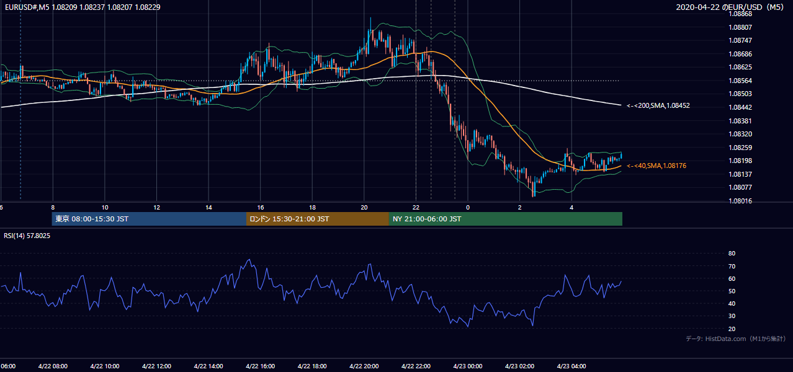This screenshot has height=372, width=793.
Task: Click the 4/23 00:00 time axis label
Action: pyautogui.click(x=468, y=366)
